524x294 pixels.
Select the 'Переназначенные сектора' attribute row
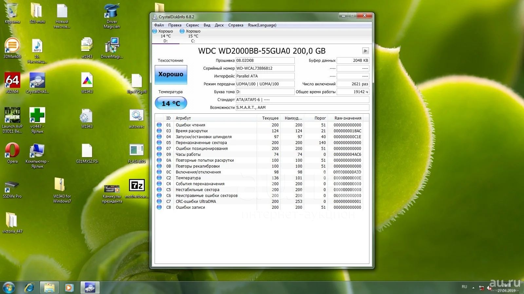(x=259, y=142)
